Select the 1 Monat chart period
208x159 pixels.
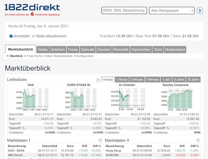pyautogui.click(x=122, y=79)
